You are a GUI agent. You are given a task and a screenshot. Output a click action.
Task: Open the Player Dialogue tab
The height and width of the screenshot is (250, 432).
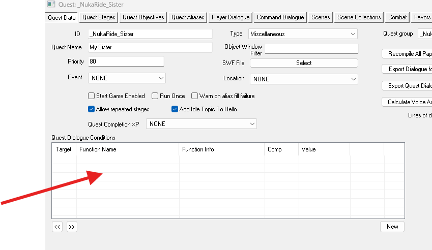coord(231,17)
